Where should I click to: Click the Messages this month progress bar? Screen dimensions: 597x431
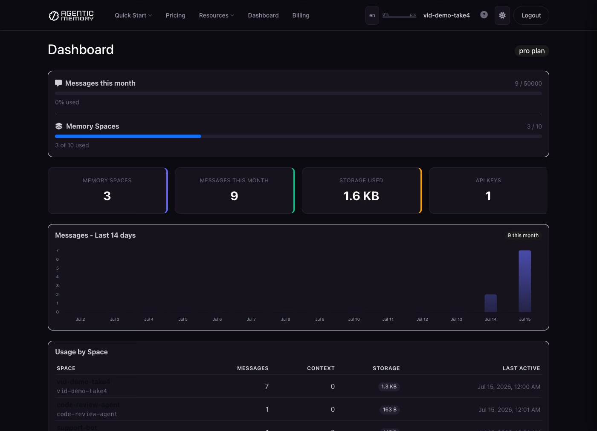coord(298,93)
